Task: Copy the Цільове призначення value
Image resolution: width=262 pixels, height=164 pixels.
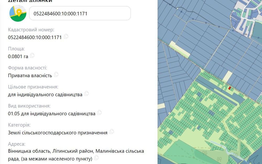Action: point(86,94)
